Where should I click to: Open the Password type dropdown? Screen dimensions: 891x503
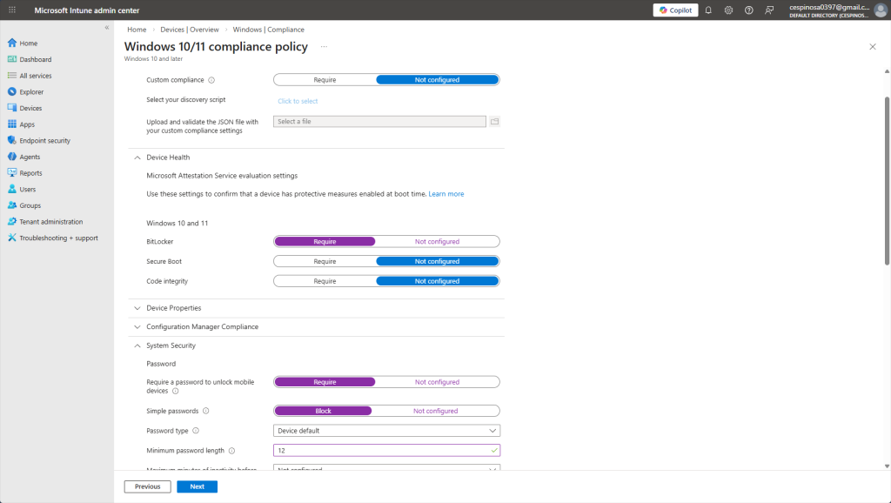386,431
